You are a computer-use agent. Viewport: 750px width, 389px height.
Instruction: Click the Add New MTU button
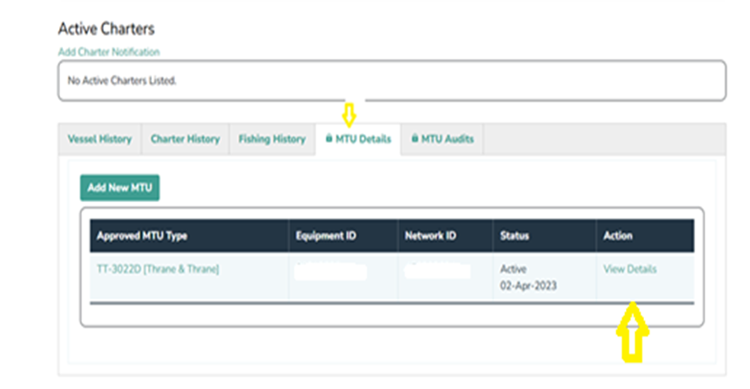pyautogui.click(x=119, y=188)
